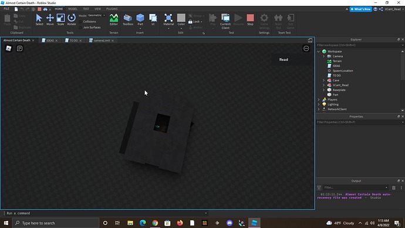This screenshot has width=405, height=228.
Task: Expand the Cave model node
Action: click(323, 80)
